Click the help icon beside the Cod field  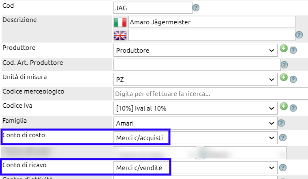pyautogui.click(x=196, y=8)
